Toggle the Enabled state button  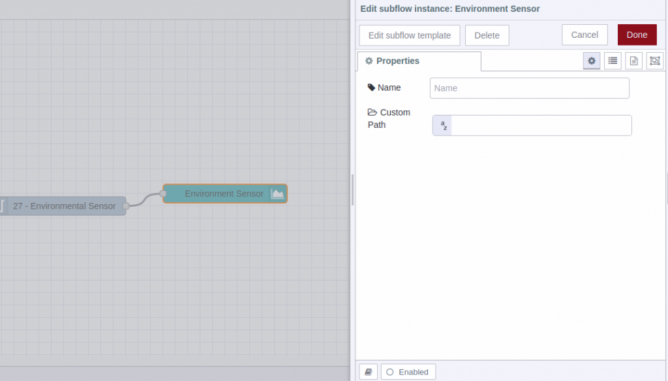pos(408,372)
